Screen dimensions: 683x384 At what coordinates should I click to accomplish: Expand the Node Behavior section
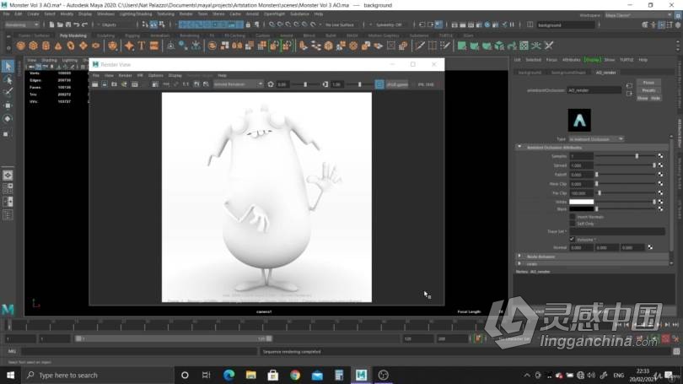[519, 257]
